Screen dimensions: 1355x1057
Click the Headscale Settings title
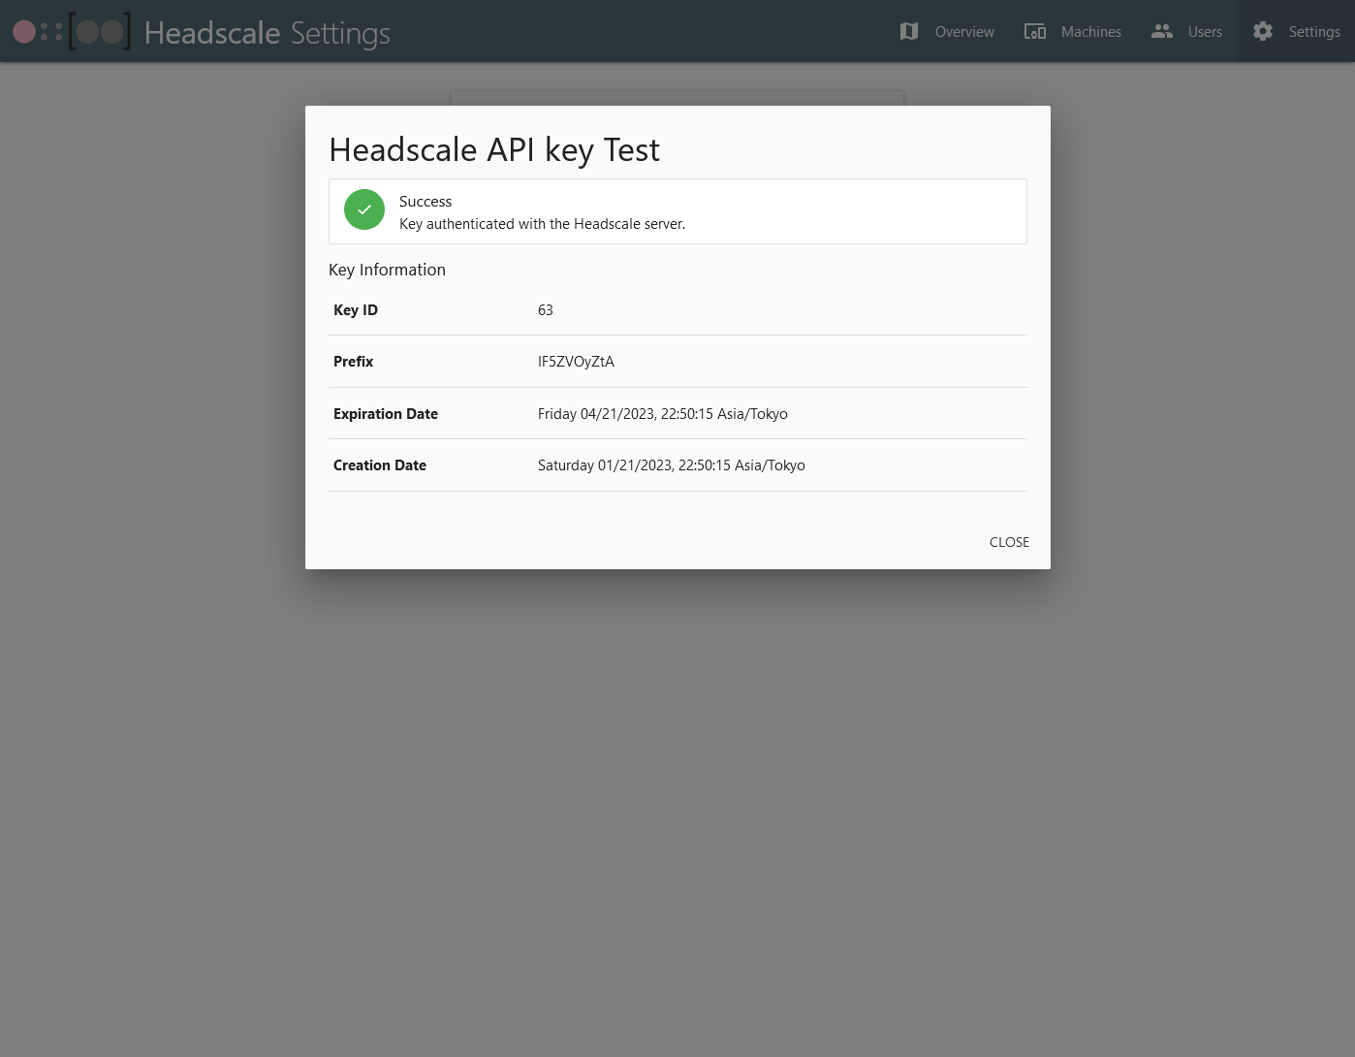tap(268, 32)
